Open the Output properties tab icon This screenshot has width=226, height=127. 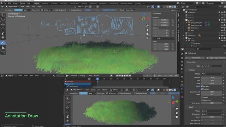(x=182, y=62)
